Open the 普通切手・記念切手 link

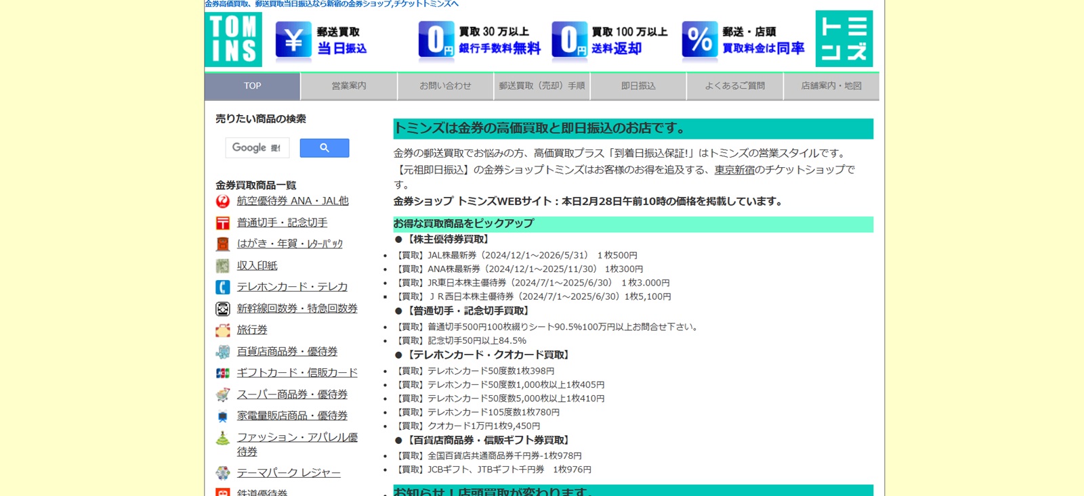coord(282,223)
